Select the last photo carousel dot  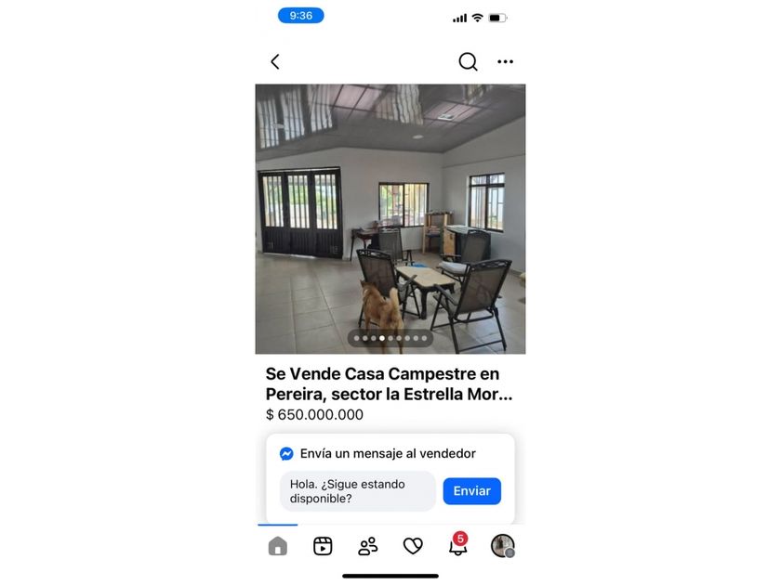coord(424,338)
